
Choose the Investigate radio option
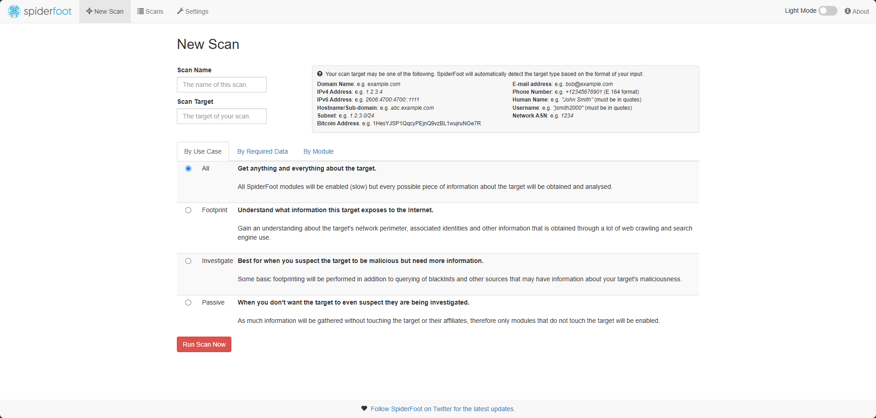point(188,261)
